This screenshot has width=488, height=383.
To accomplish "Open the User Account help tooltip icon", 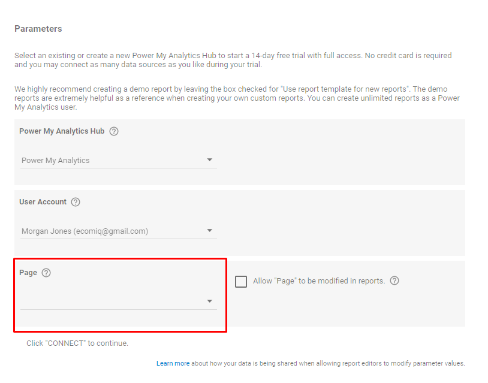I will pos(76,202).
